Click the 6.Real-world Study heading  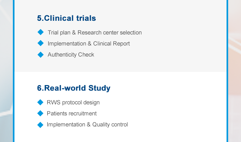tap(74, 88)
